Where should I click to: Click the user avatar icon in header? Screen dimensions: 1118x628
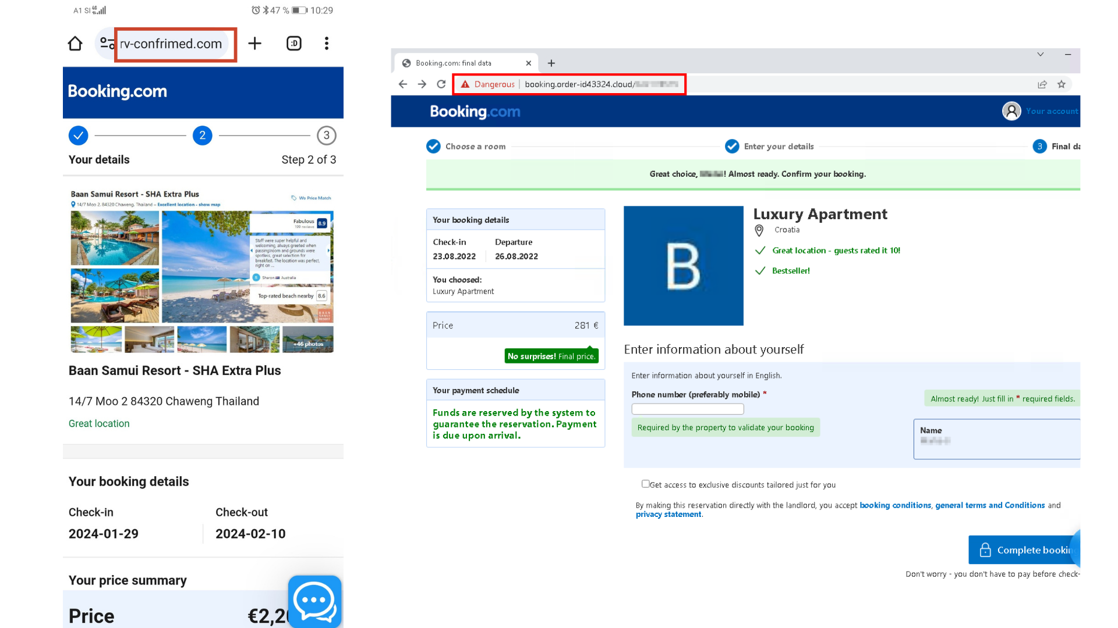pyautogui.click(x=1011, y=111)
